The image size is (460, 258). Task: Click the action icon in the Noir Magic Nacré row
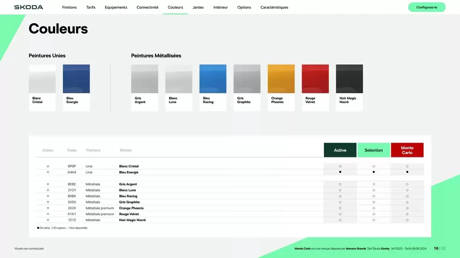tap(48, 220)
